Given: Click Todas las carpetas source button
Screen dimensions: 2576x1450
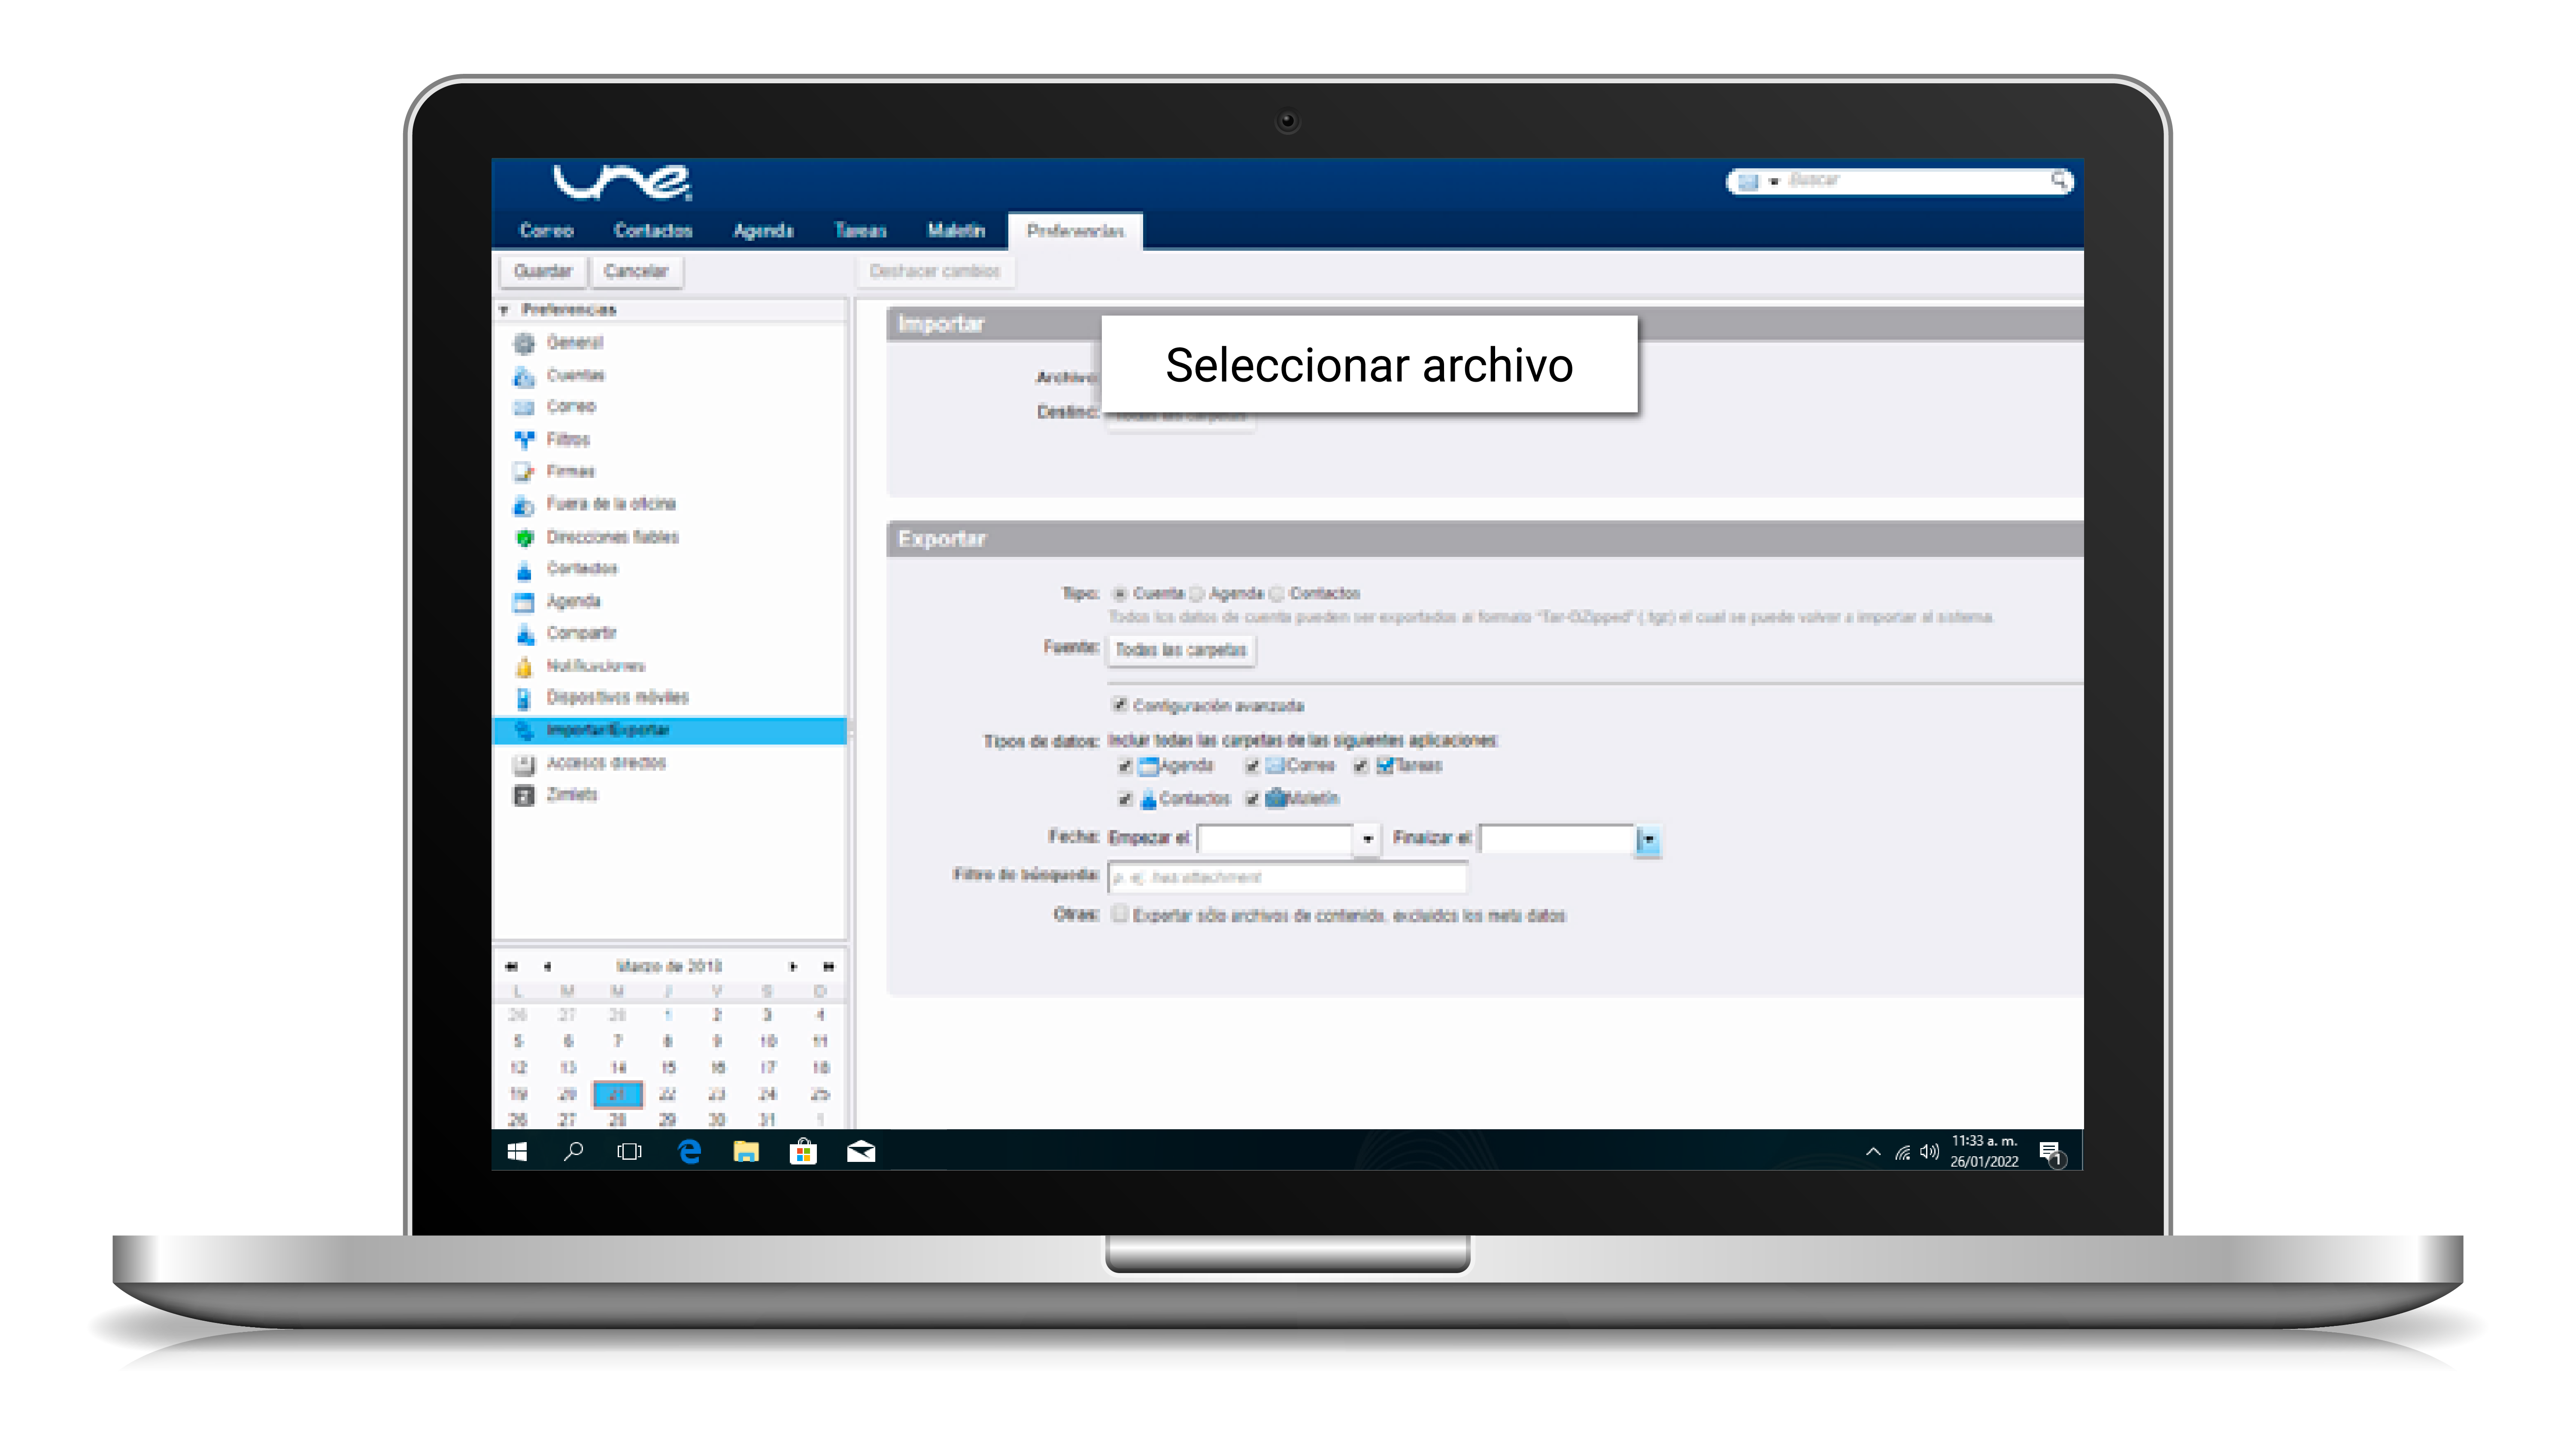Looking at the screenshot, I should [1181, 651].
